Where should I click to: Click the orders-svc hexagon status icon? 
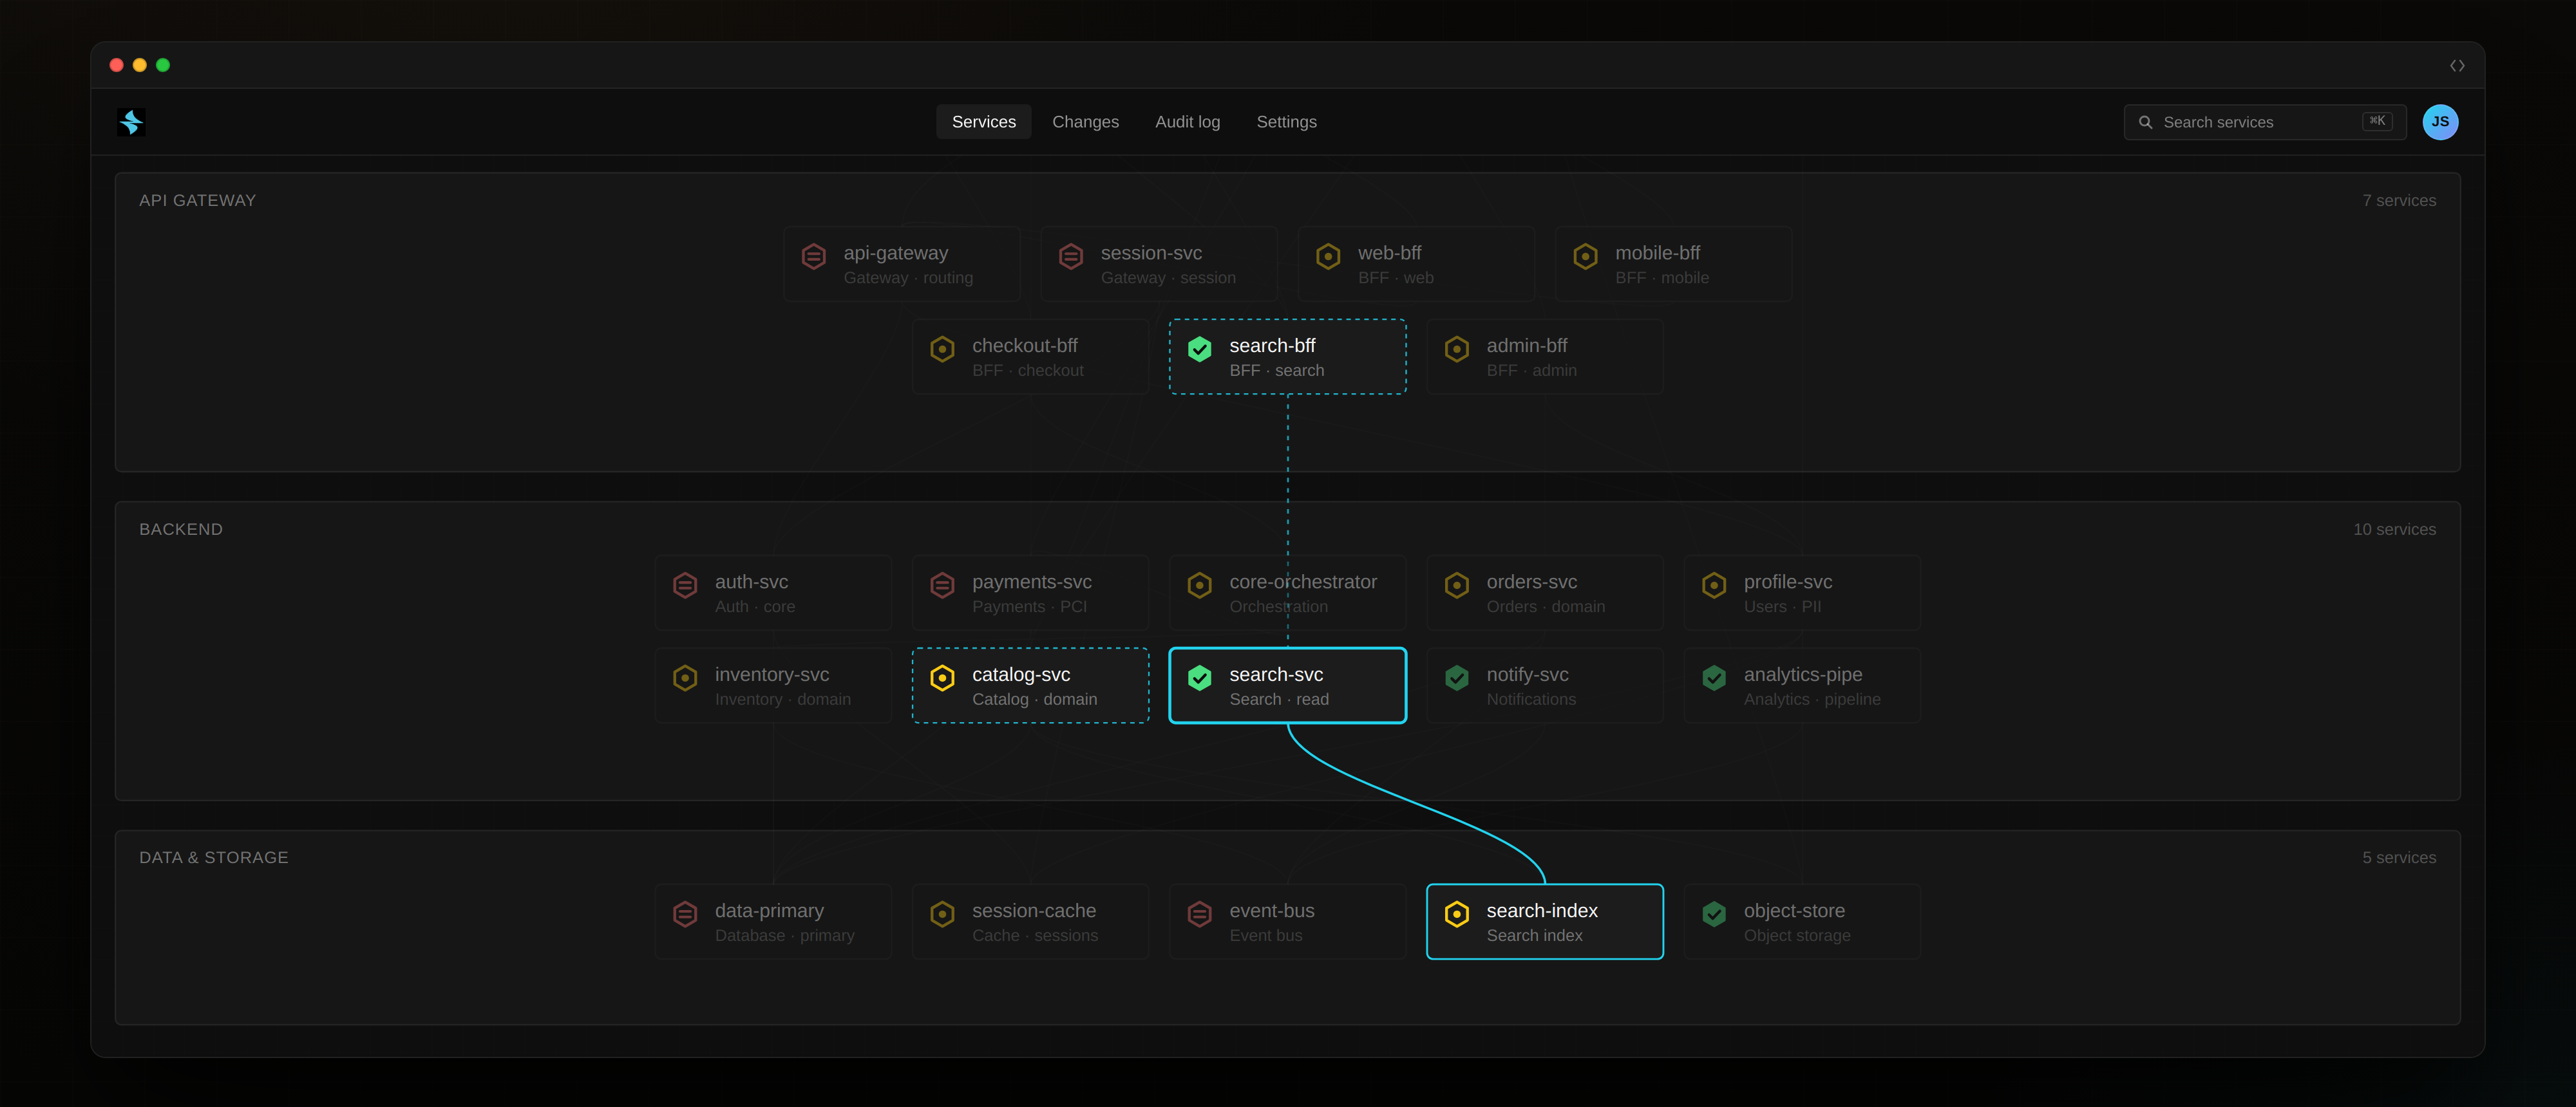pos(1457,586)
